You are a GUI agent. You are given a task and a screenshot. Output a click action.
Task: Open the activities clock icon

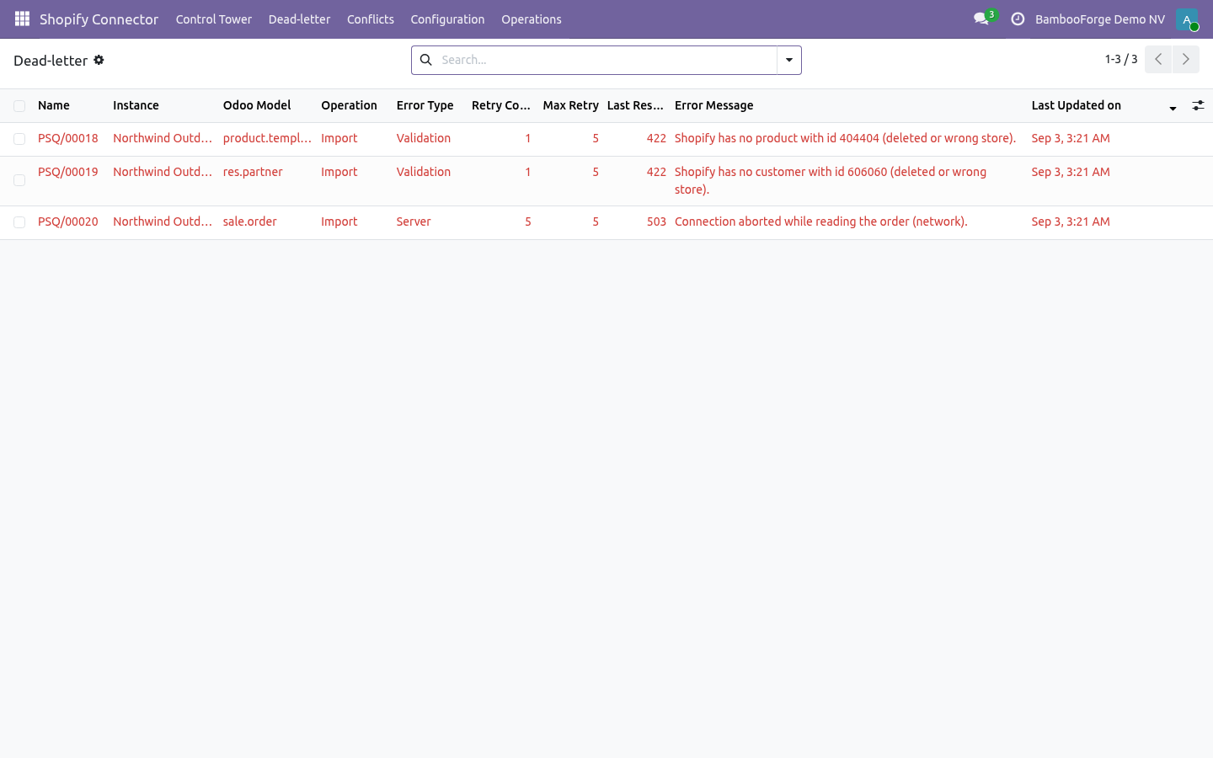[1018, 19]
